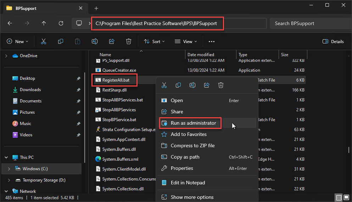The width and height of the screenshot is (352, 202).
Task: Sort by the Date modified column header
Action: coord(201,55)
